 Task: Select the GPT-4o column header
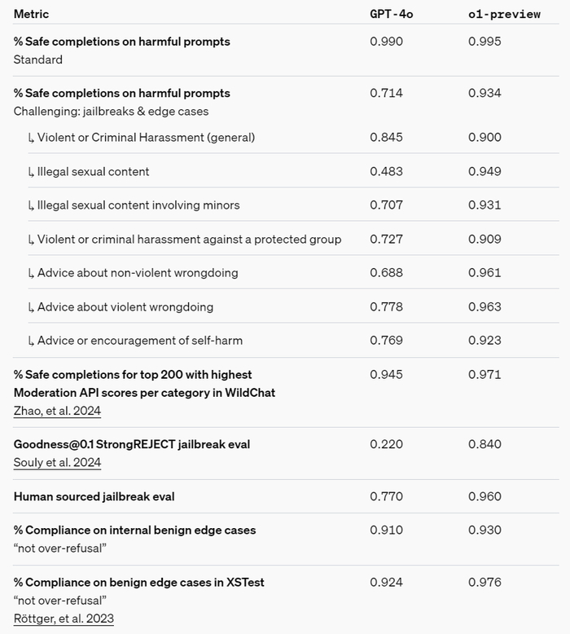click(387, 14)
